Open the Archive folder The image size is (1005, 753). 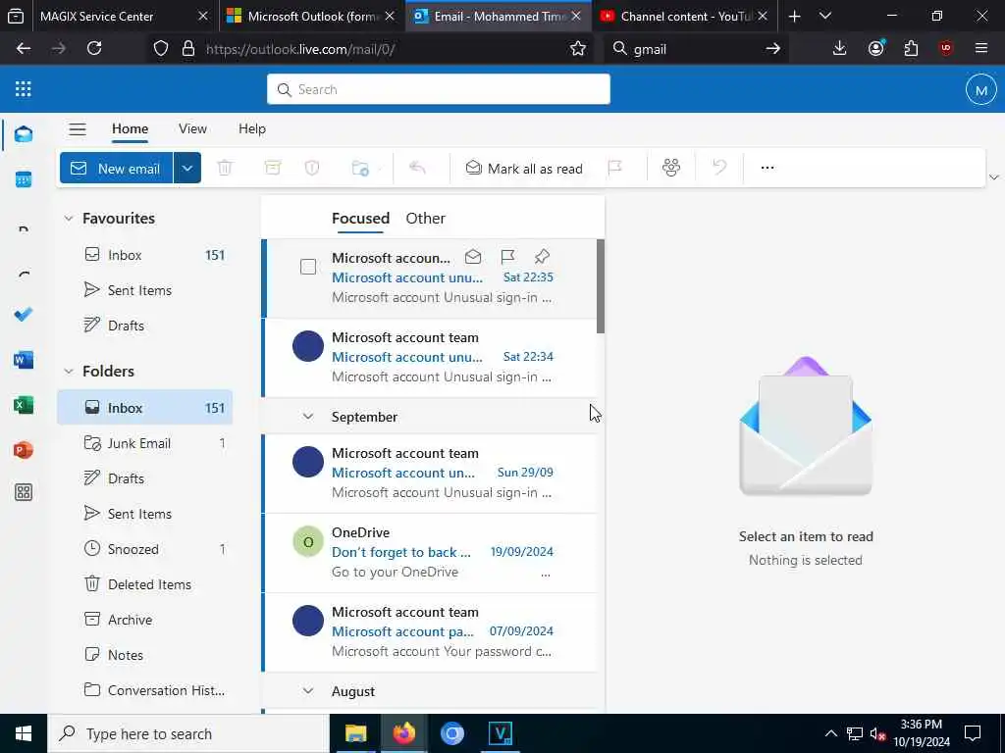[145, 620]
